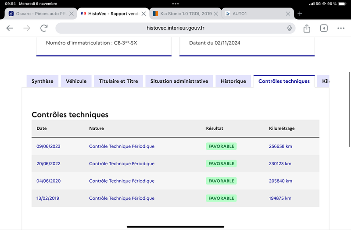Click the Résultat column header

(215, 128)
